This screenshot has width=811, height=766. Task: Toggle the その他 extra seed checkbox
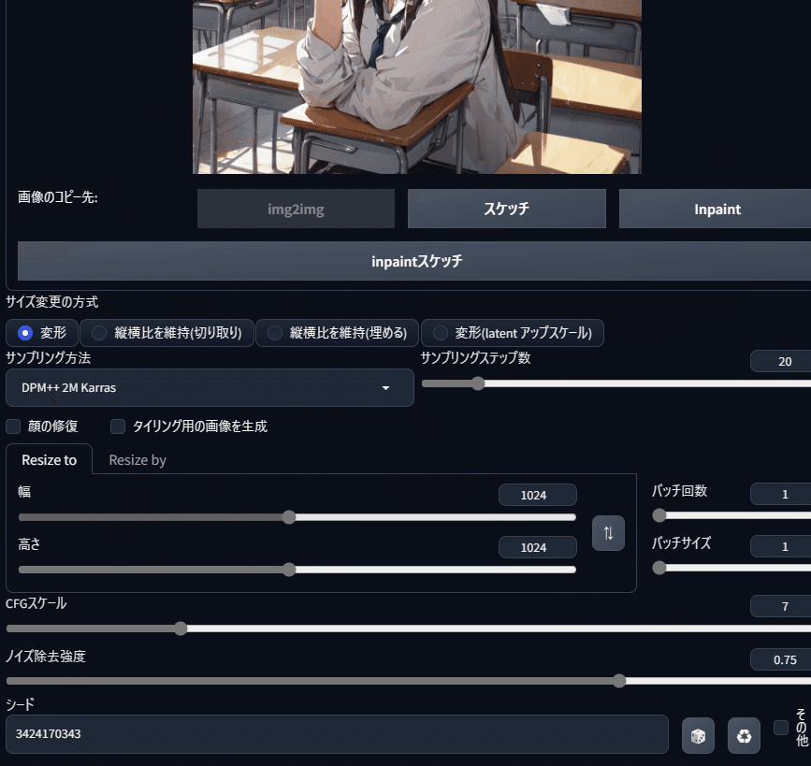click(780, 728)
